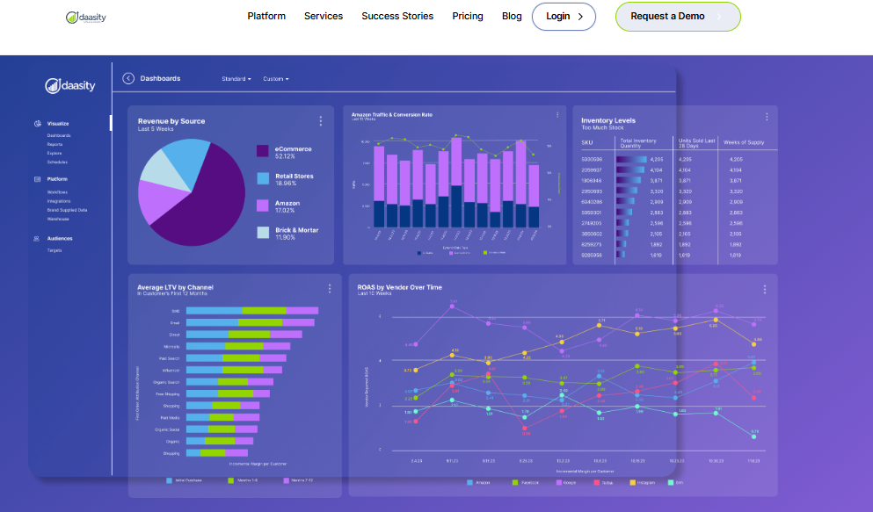Open Workflows in the sidebar
873x512 pixels.
[x=57, y=191]
